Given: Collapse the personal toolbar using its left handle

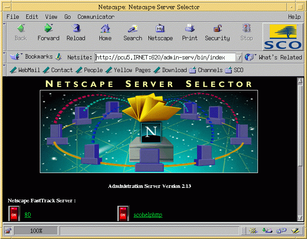Looking at the screenshot, I should (x=4, y=70).
